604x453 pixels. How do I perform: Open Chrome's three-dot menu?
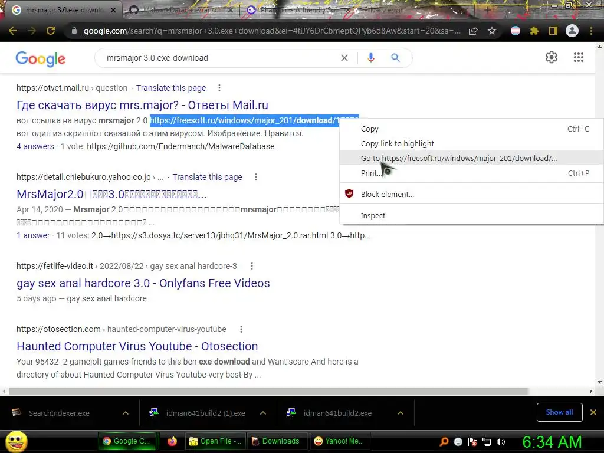[x=591, y=31]
